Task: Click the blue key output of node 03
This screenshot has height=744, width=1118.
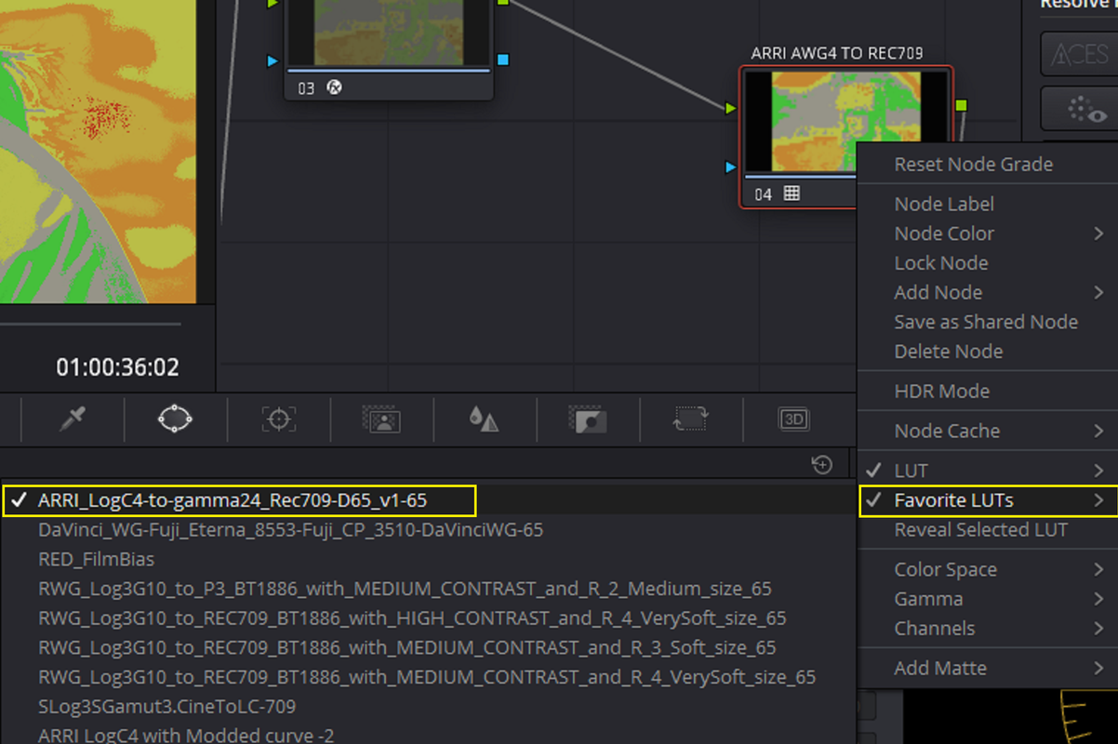Action: (x=503, y=60)
